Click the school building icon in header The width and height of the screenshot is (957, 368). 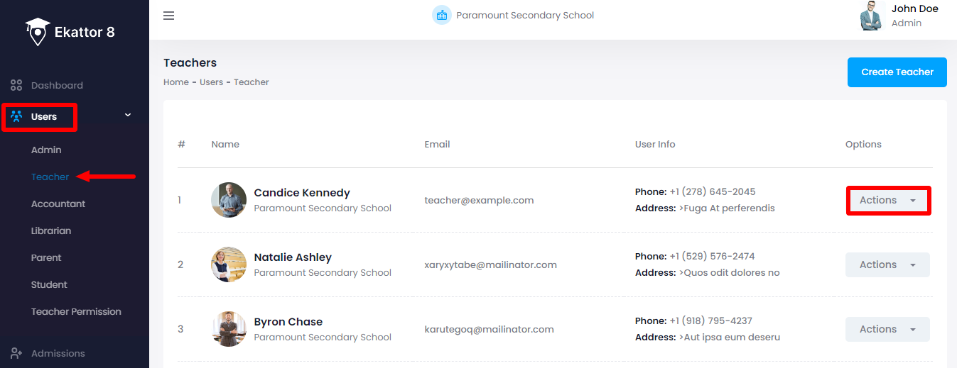point(442,15)
